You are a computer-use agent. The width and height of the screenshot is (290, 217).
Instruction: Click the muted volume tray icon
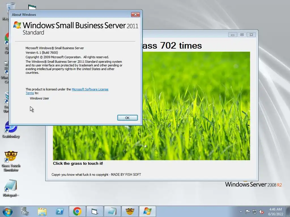click(261, 212)
